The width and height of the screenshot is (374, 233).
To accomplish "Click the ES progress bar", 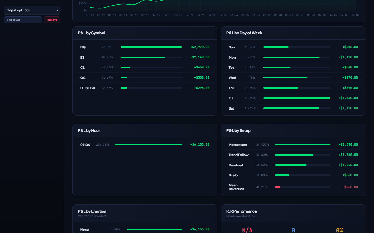I will pyautogui.click(x=151, y=57).
